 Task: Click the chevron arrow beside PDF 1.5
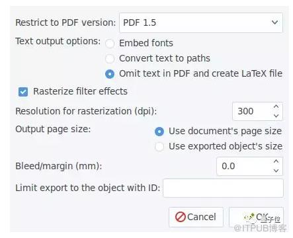(274, 22)
